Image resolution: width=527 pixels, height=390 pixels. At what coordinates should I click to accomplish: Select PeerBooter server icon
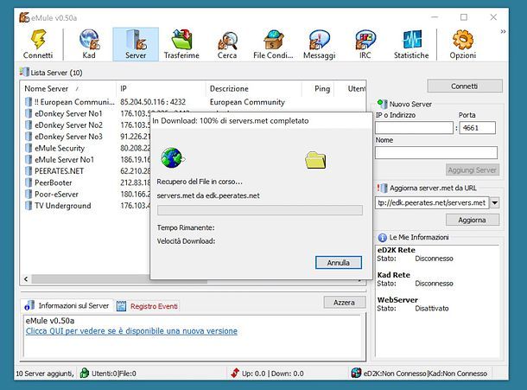[x=29, y=182]
